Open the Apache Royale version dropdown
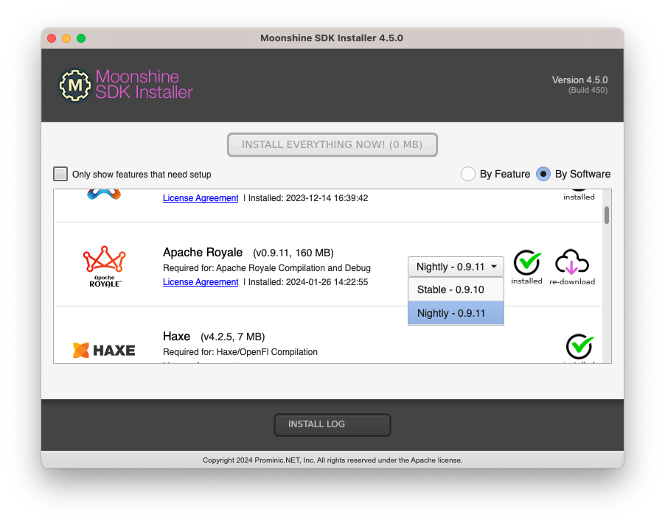 456,267
